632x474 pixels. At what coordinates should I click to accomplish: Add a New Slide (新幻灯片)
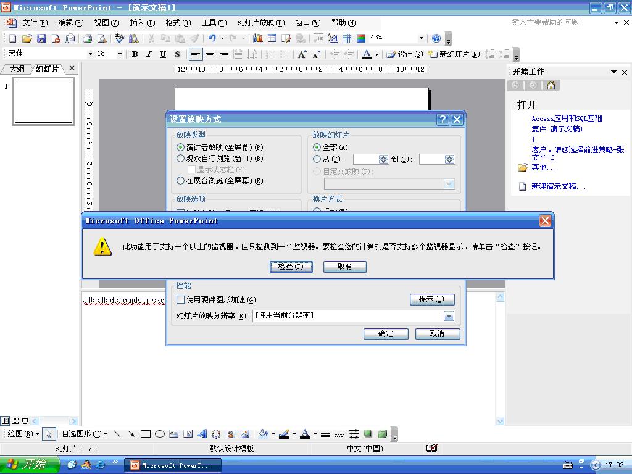454,54
